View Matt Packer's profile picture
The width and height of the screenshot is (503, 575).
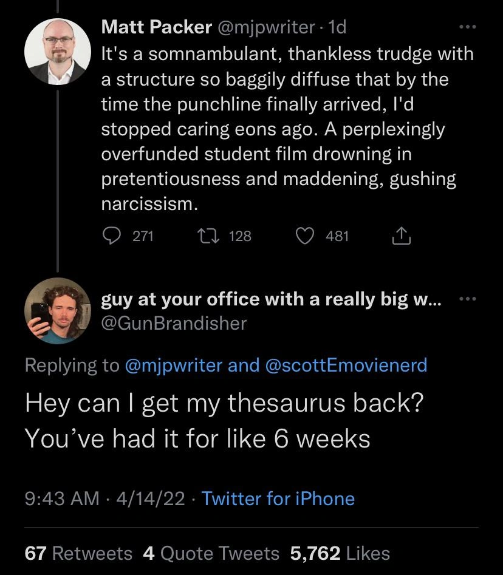click(x=57, y=52)
